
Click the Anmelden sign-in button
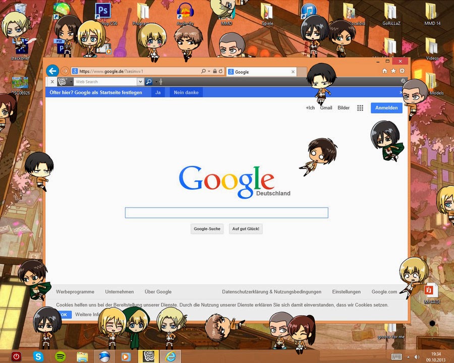click(386, 108)
